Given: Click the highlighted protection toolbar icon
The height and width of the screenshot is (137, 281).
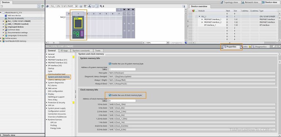Looking at the screenshot, I should [x=89, y=6].
